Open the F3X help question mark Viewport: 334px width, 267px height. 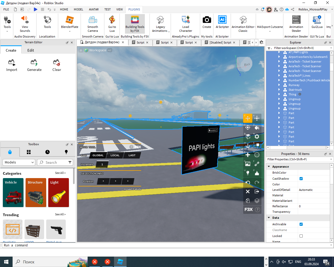coord(257,209)
